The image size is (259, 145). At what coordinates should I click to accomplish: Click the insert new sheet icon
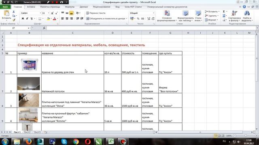[x=46, y=132]
